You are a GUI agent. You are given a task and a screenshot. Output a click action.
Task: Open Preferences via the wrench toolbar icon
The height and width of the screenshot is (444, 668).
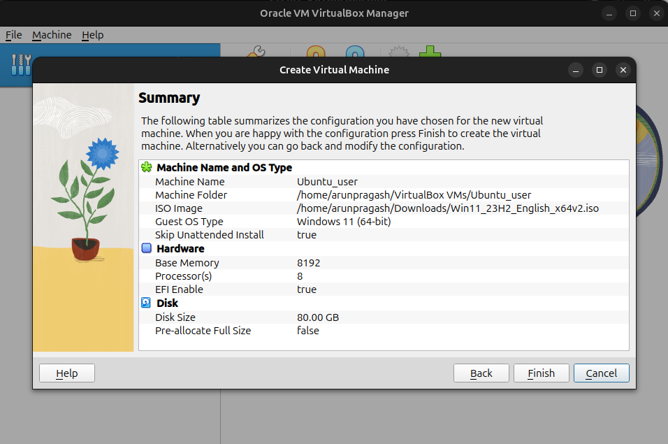256,52
